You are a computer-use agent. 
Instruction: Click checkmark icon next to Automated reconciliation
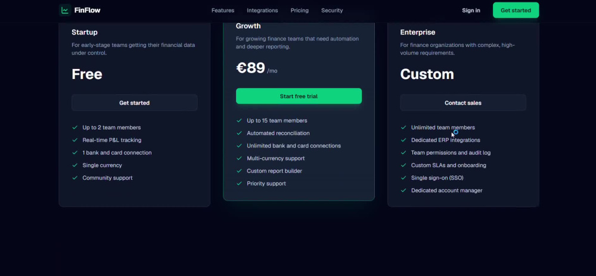239,133
